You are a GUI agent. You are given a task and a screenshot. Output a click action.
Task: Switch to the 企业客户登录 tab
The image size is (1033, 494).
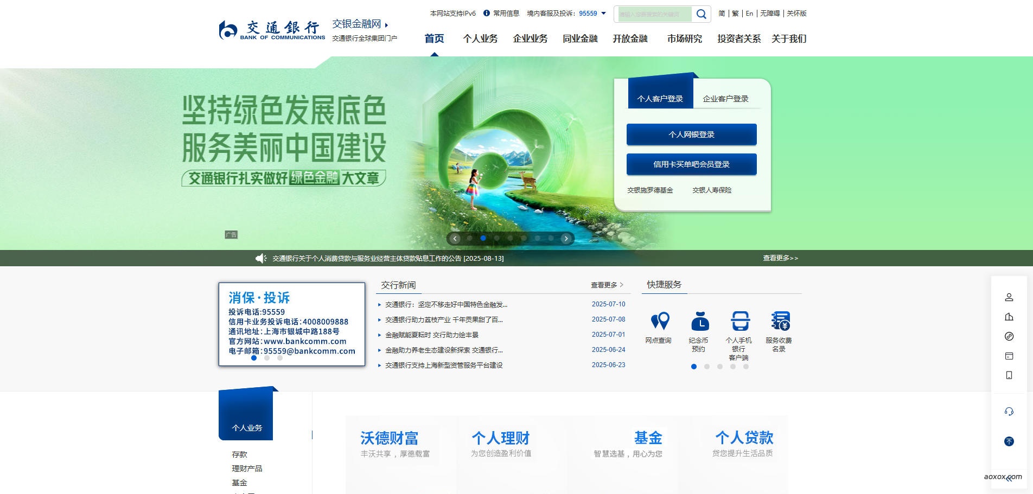click(x=725, y=99)
